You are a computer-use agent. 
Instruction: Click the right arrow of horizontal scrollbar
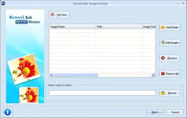[x=153, y=75]
